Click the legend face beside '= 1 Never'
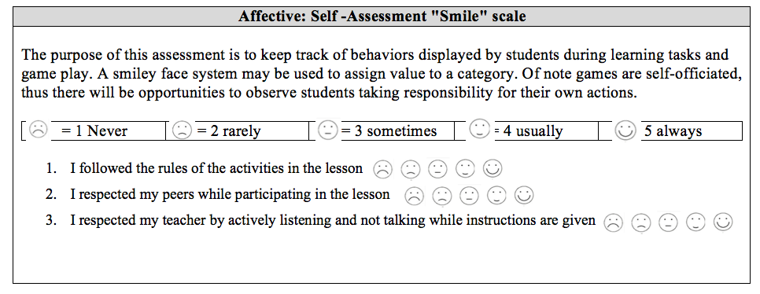The width and height of the screenshot is (760, 294). tap(39, 130)
